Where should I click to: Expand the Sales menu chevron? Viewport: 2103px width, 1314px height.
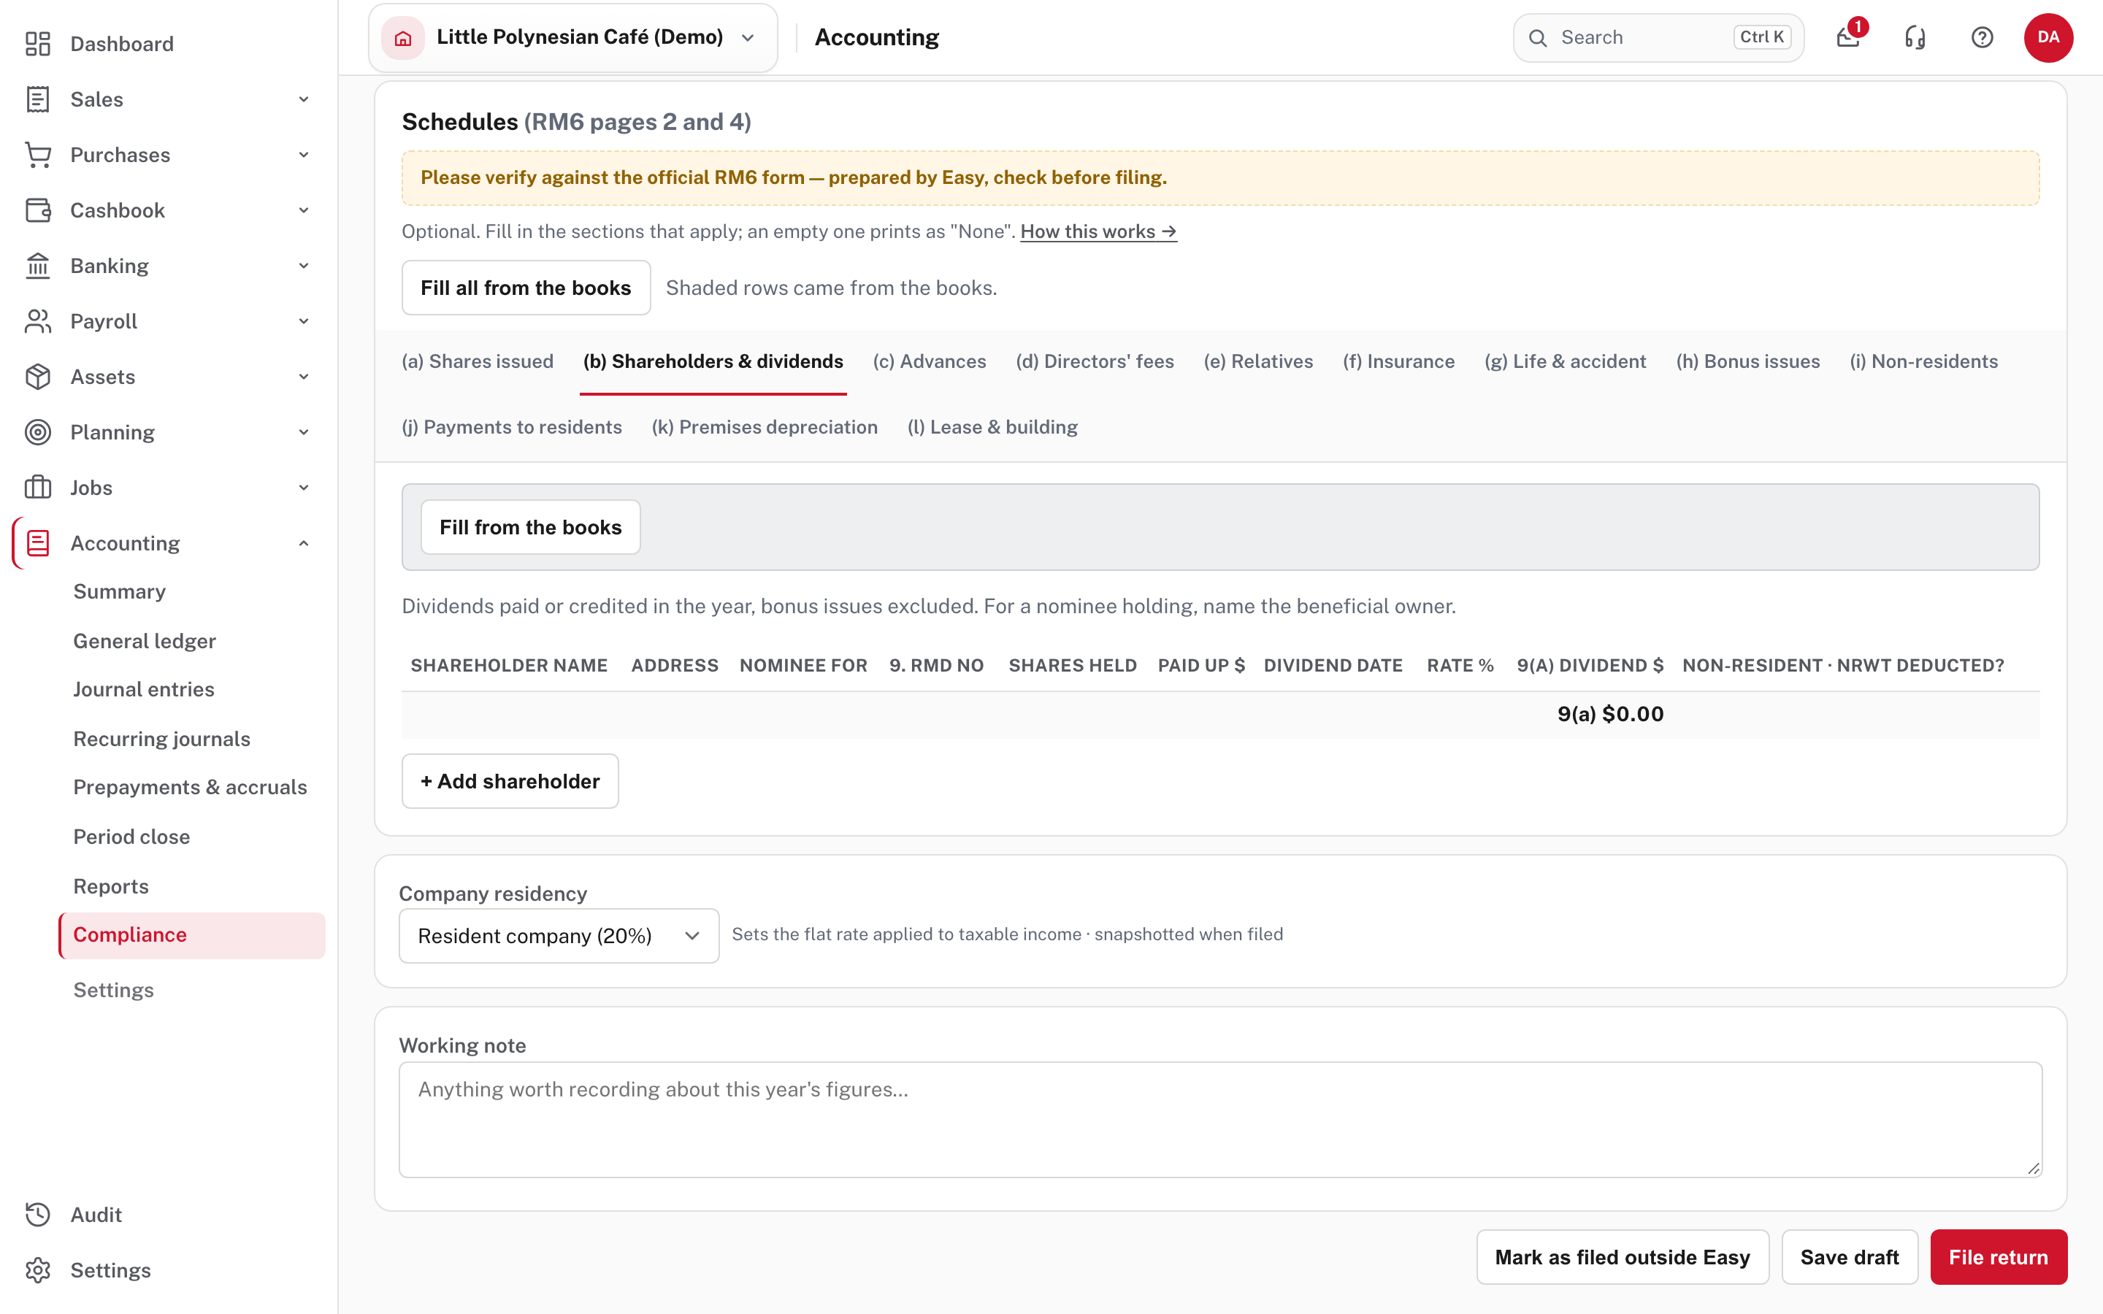303,99
